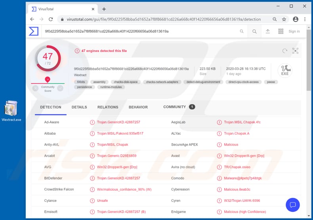Select the Wextract.exe desktop icon
This screenshot has height=220, width=313.
(11, 111)
